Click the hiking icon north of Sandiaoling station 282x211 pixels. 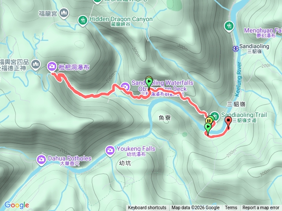pyautogui.click(x=229, y=26)
